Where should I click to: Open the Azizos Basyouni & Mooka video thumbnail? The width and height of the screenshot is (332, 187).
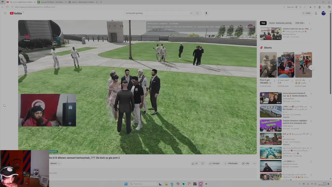[271, 98]
